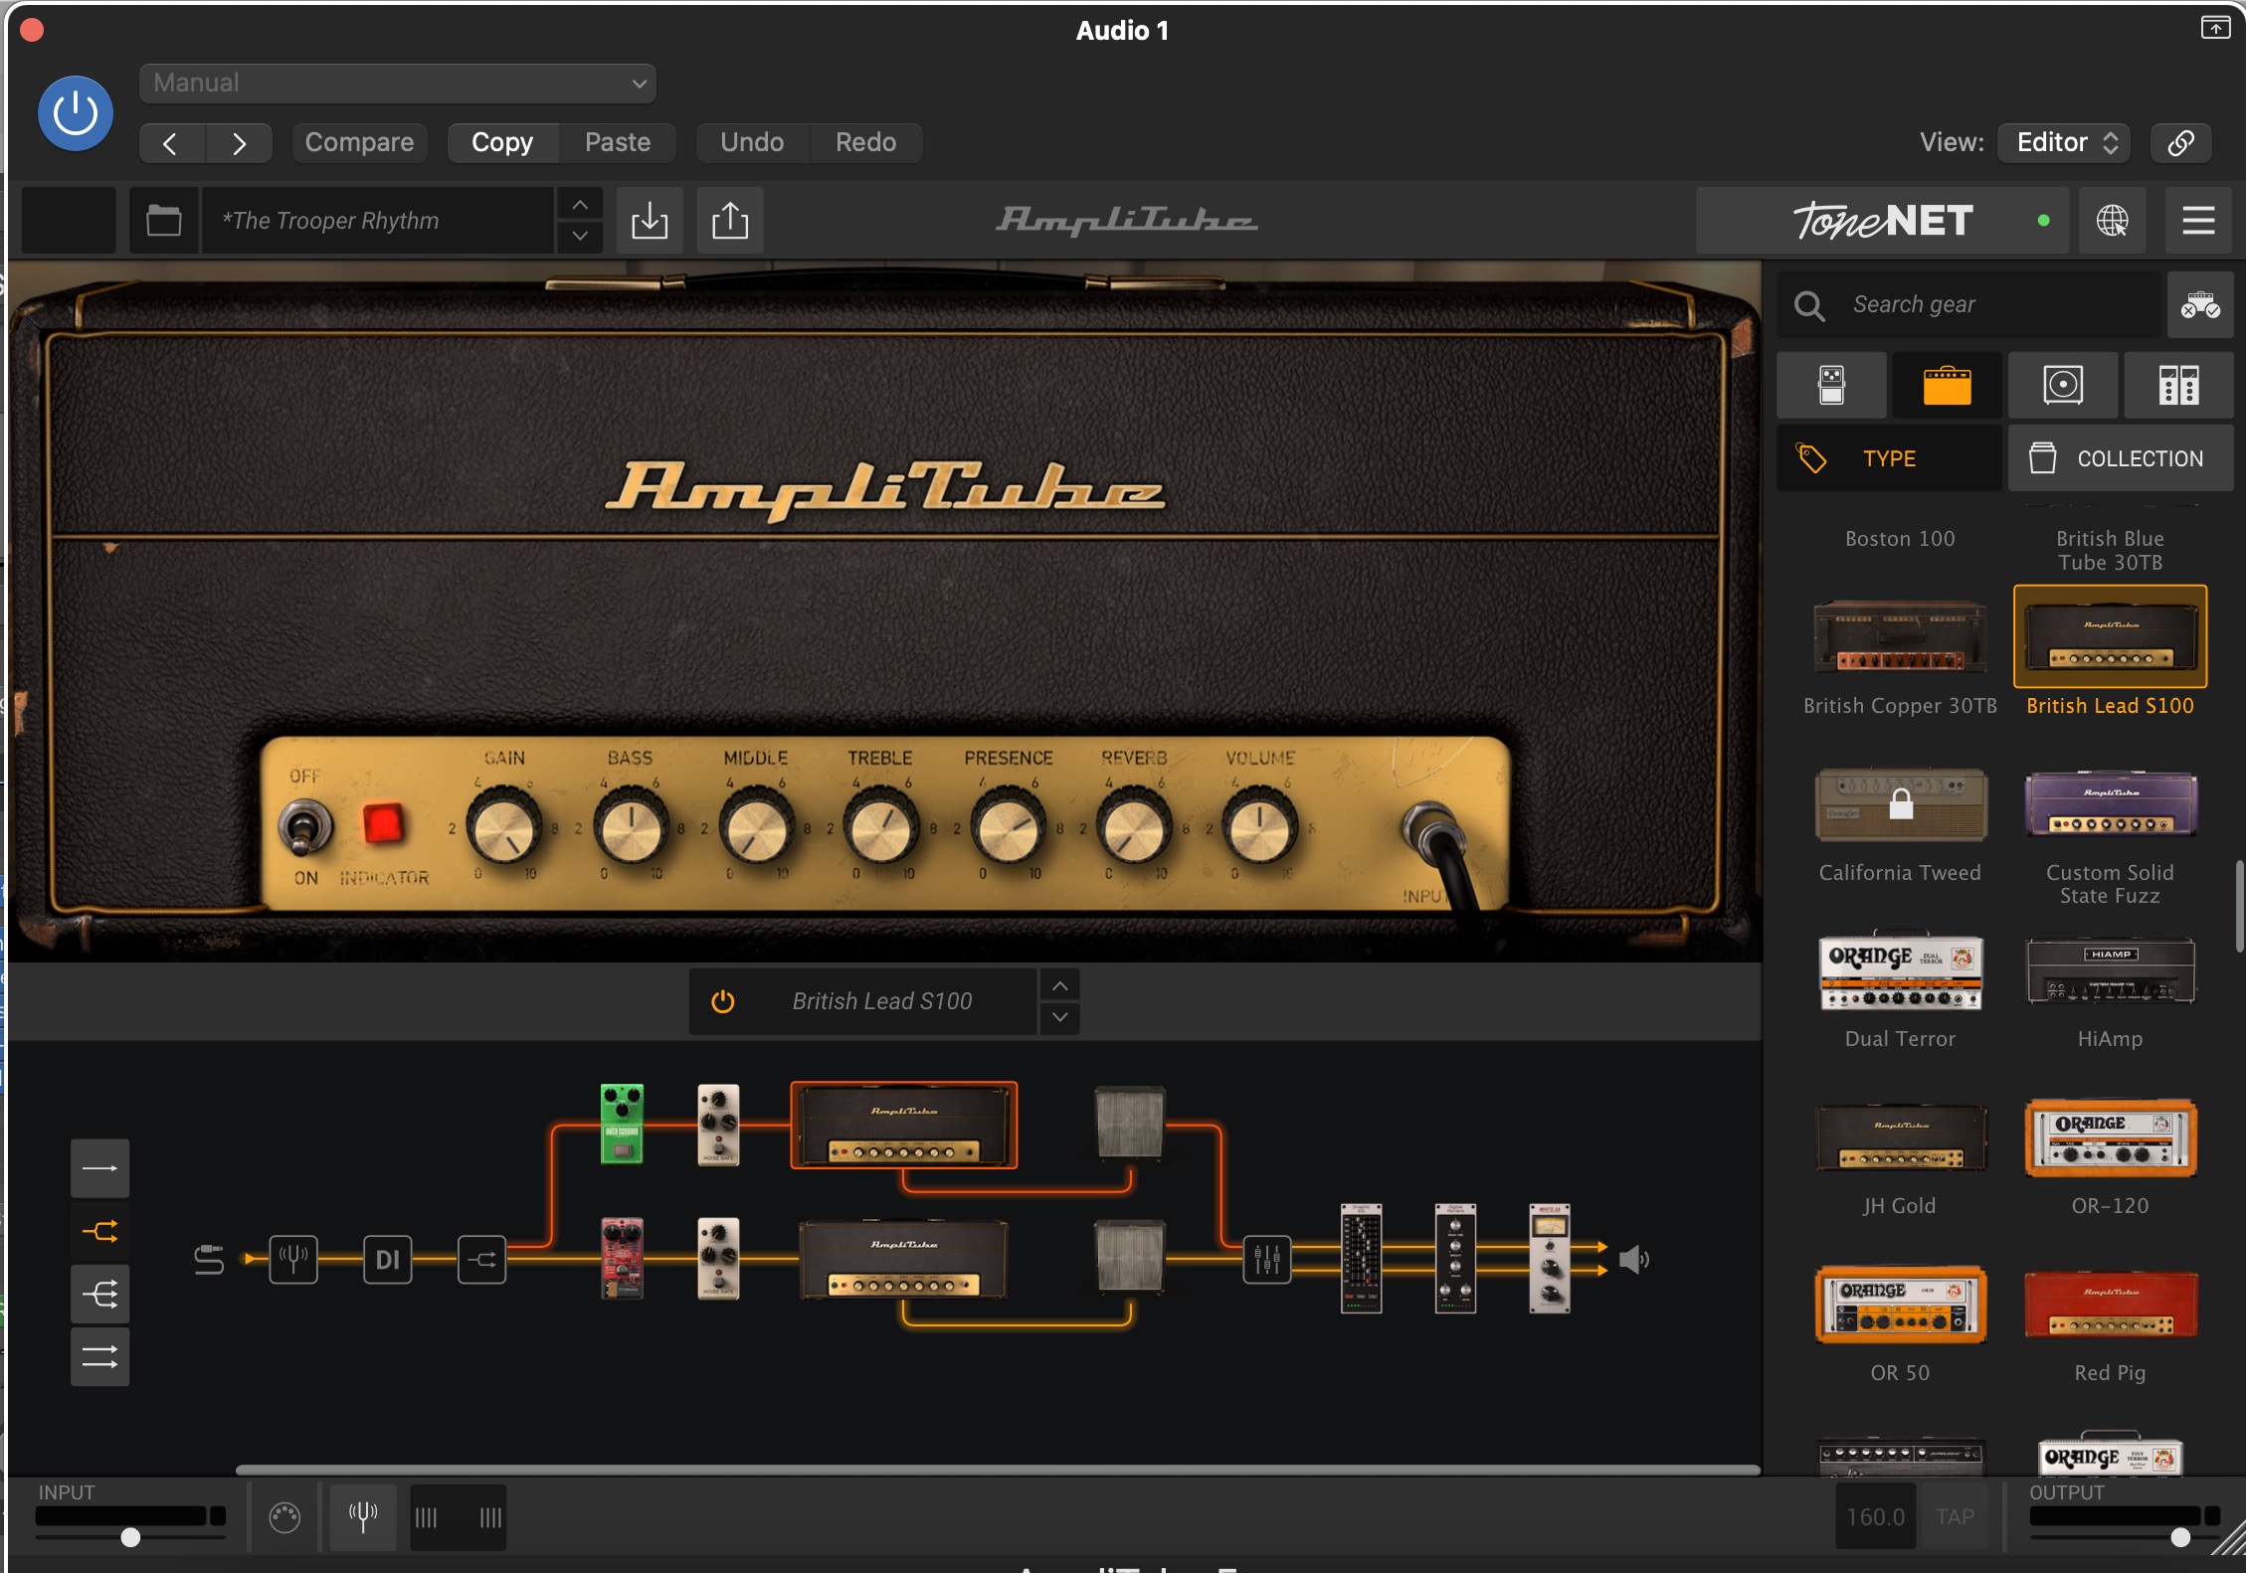Choose the highlighted orange split routing
This screenshot has width=2246, height=1573.
tap(99, 1232)
